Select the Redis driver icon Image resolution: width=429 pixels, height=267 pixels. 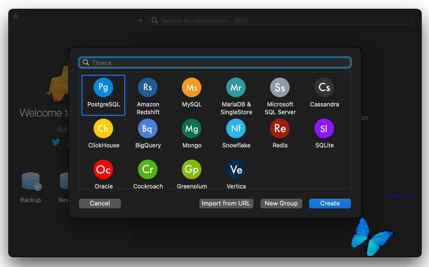tap(280, 128)
